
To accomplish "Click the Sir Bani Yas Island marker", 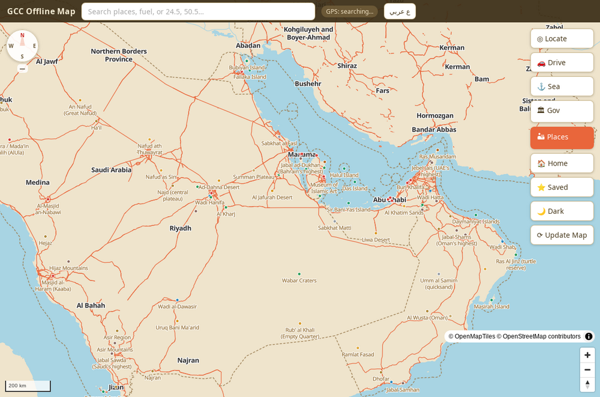I will pyautogui.click(x=348, y=203).
